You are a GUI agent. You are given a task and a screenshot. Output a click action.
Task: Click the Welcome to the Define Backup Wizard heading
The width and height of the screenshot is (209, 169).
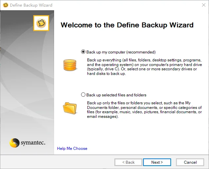coord(127,25)
